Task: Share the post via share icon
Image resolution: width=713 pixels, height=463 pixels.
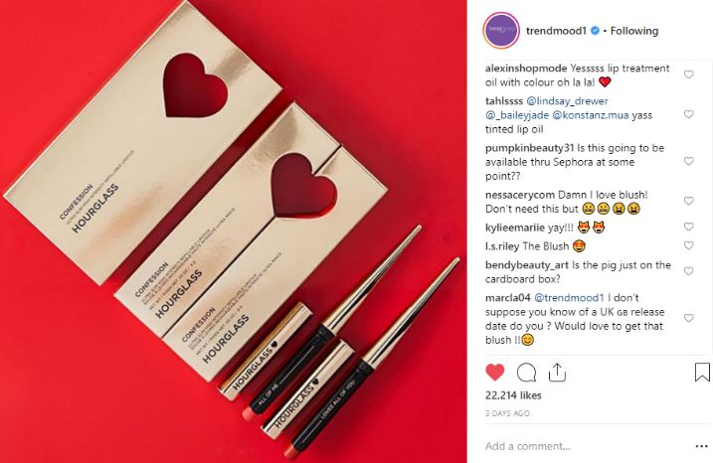Action: point(557,373)
